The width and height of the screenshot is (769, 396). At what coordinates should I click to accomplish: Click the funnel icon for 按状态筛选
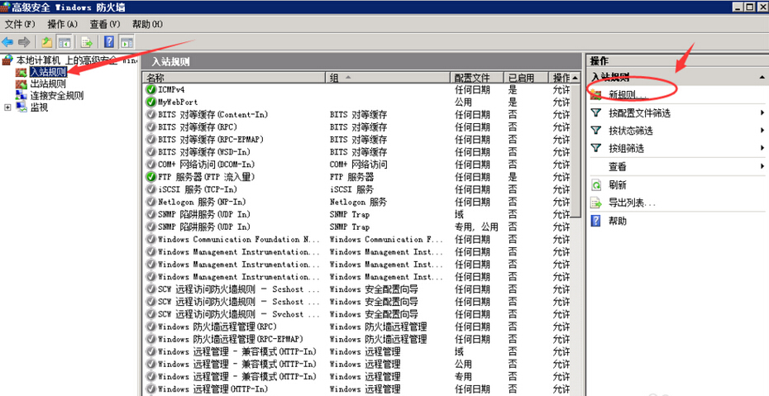(x=595, y=131)
